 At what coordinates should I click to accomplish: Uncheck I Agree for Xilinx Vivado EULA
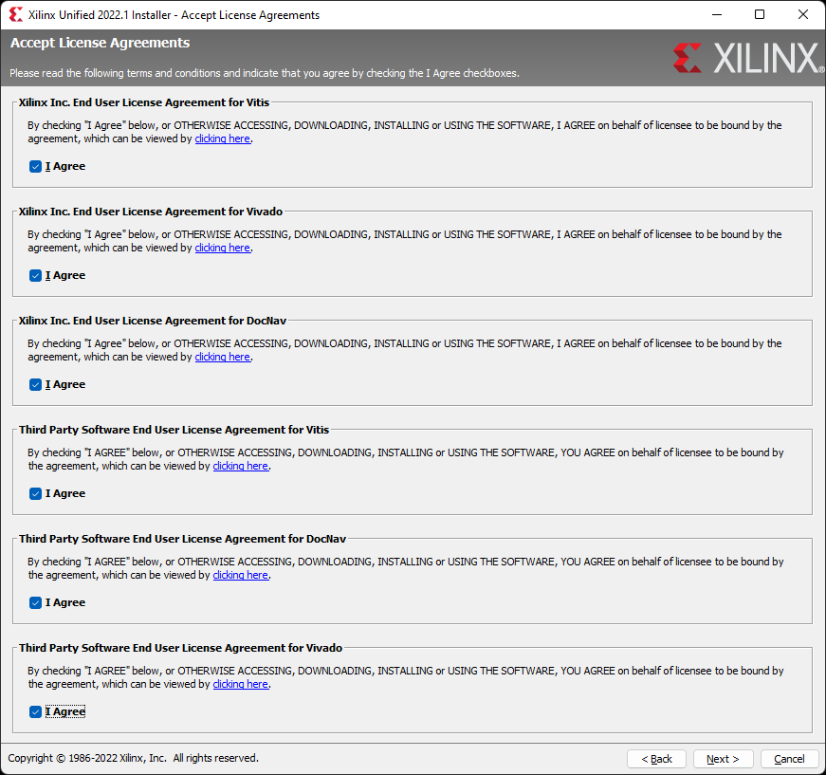(x=35, y=275)
